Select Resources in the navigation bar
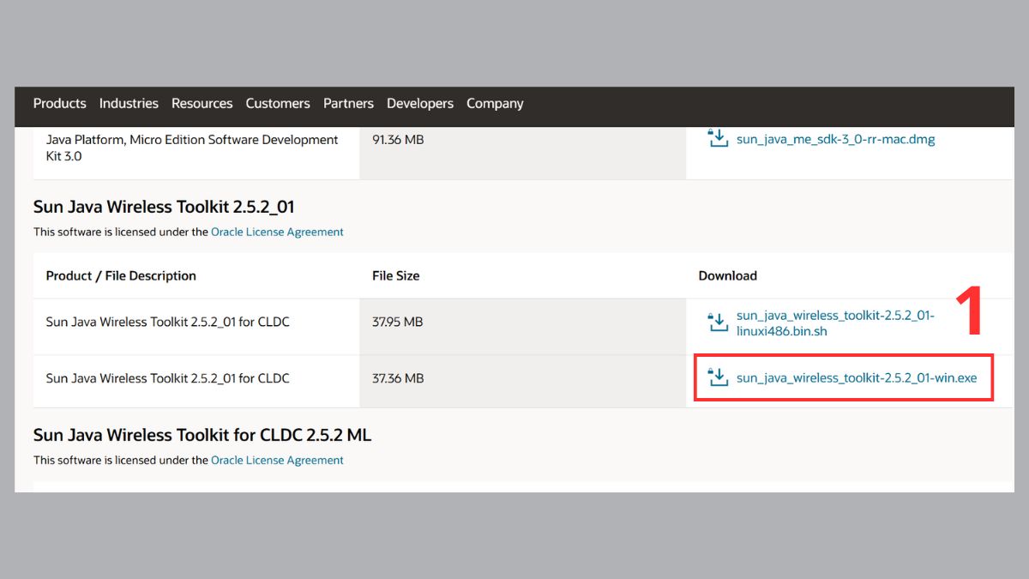Screen dimensions: 1029x579 [202, 104]
